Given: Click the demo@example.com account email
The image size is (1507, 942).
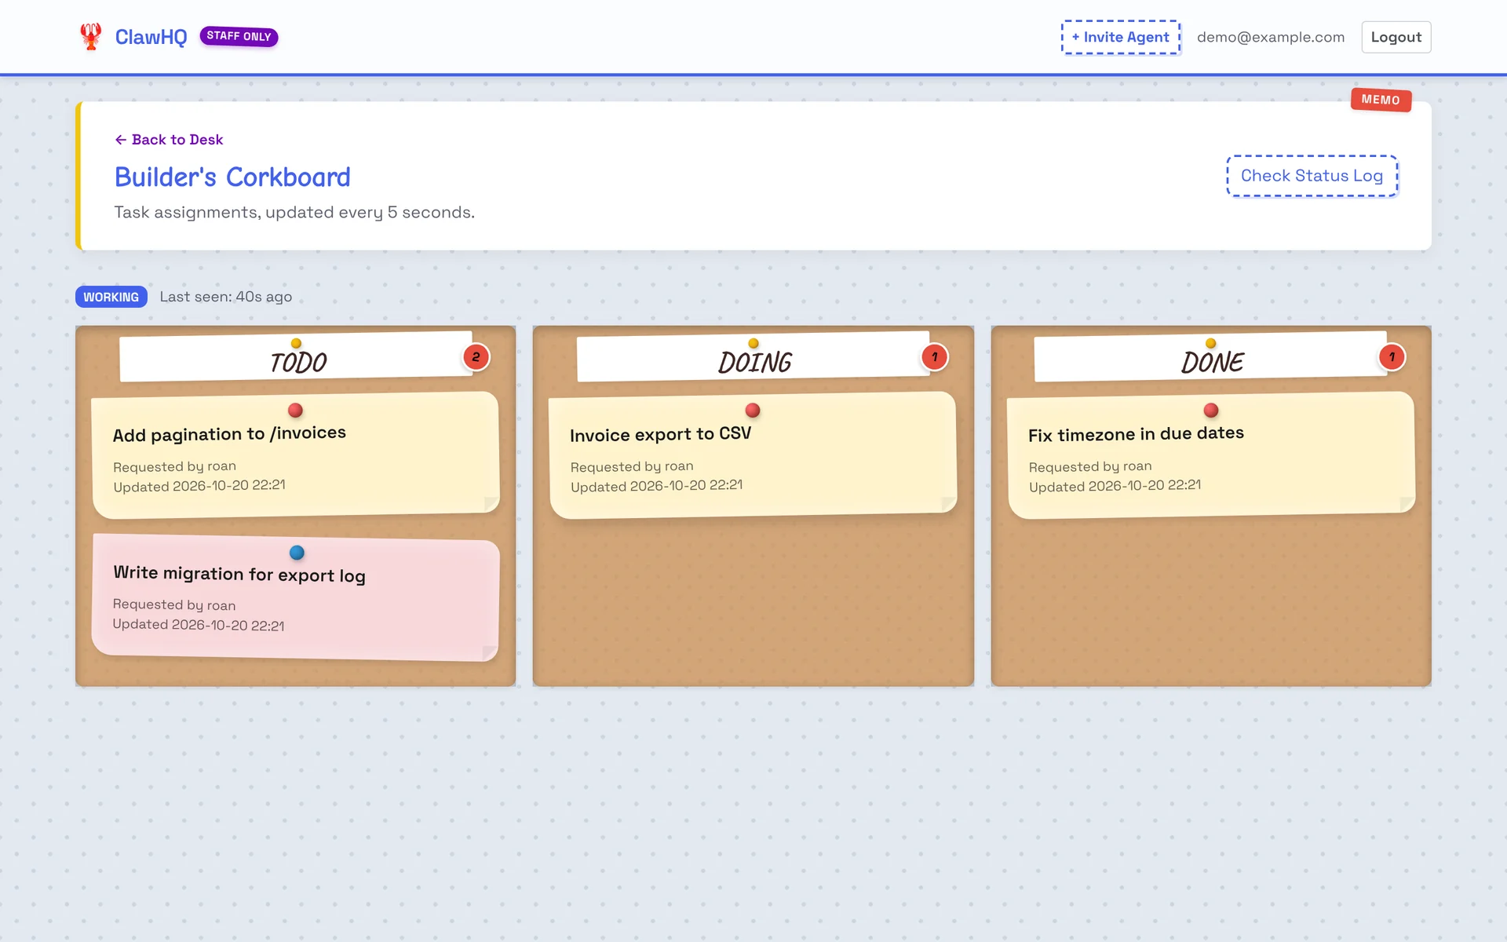Looking at the screenshot, I should (x=1270, y=37).
